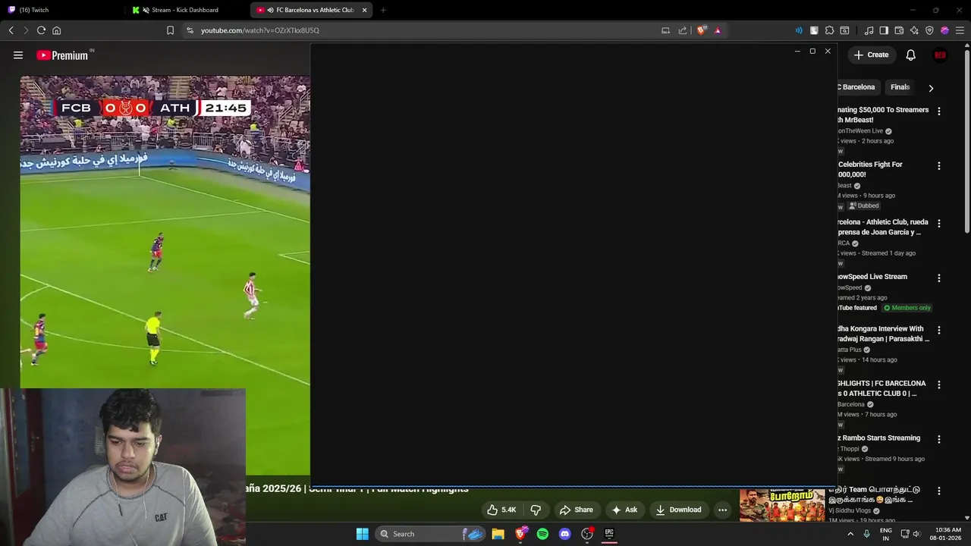Image resolution: width=971 pixels, height=546 pixels.
Task: Open File Explorer from the taskbar
Action: (498, 534)
